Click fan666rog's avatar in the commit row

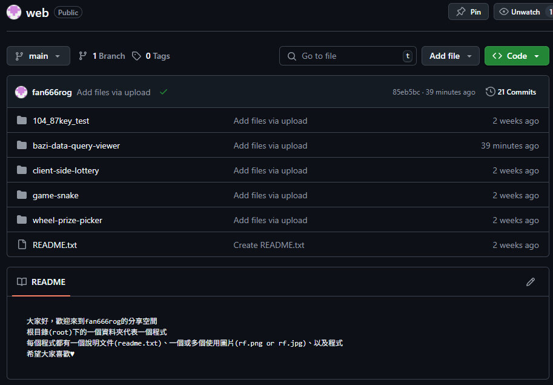[x=19, y=92]
